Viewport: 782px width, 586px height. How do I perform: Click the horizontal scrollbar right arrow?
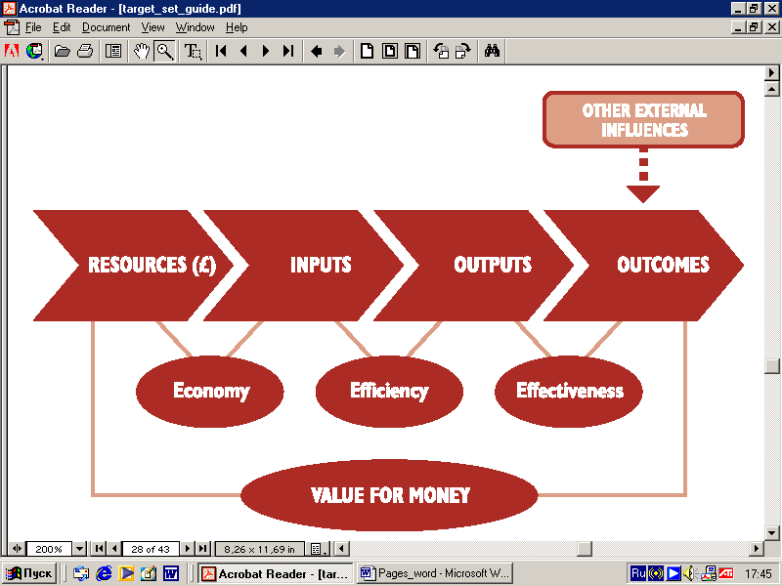point(757,549)
